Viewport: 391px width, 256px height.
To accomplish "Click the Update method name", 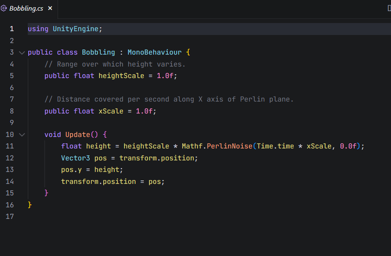I will coord(78,134).
